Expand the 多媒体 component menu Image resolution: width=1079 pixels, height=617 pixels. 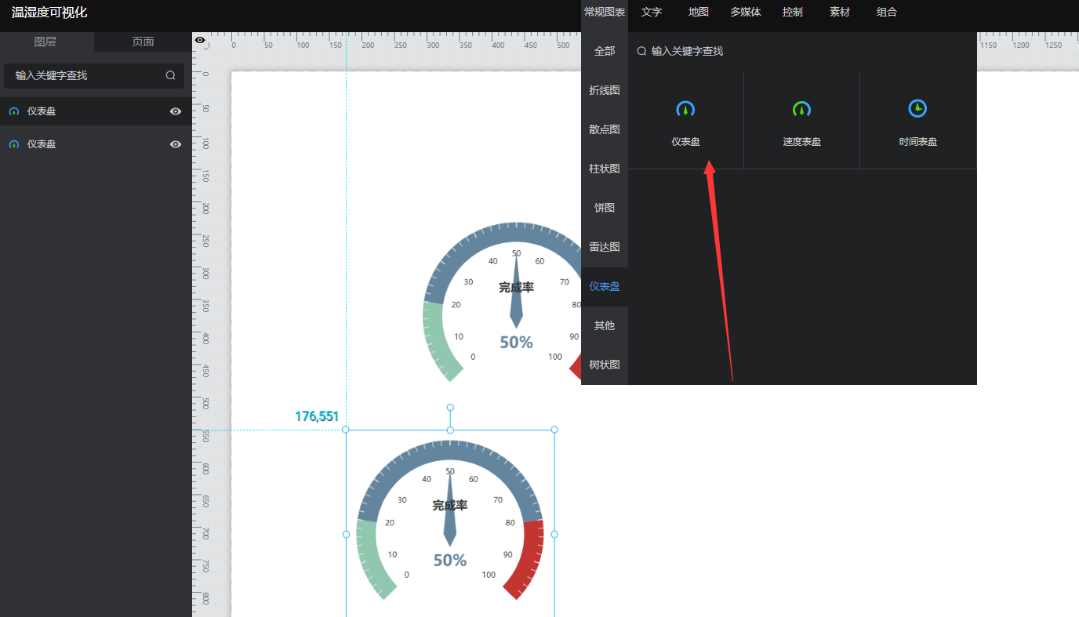(x=745, y=13)
